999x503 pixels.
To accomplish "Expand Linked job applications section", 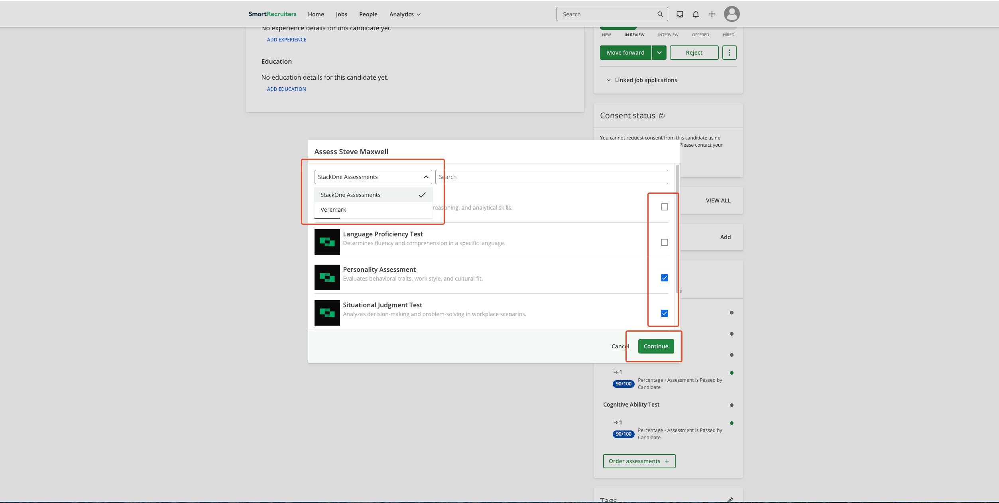I will click(x=645, y=80).
